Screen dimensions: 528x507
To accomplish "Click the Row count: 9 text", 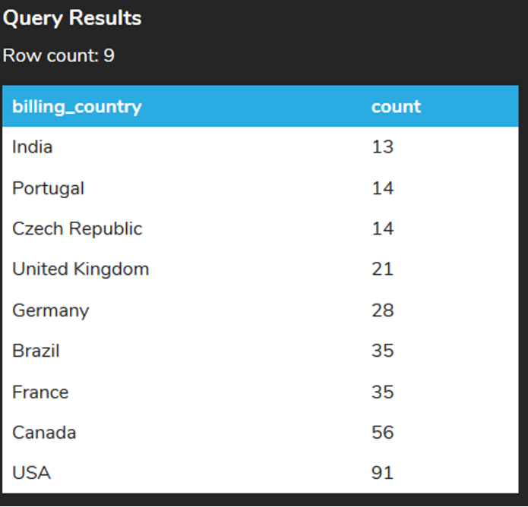I will (x=58, y=55).
